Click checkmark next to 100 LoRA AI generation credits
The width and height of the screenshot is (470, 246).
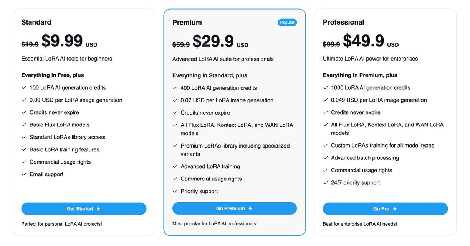coord(24,88)
